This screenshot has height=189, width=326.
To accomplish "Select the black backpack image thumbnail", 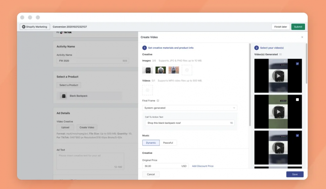I will pos(147,70).
